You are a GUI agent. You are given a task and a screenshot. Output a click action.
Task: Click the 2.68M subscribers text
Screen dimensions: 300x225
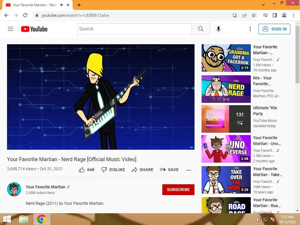pyautogui.click(x=40, y=193)
